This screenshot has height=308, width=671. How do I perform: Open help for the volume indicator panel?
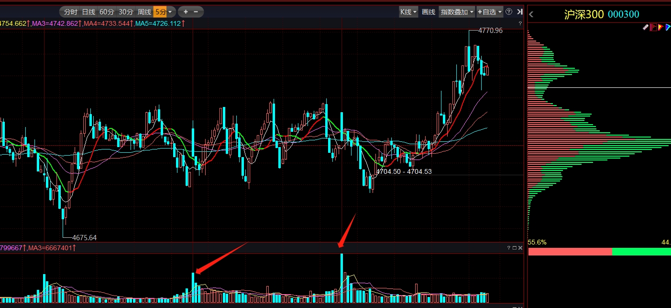[508, 248]
